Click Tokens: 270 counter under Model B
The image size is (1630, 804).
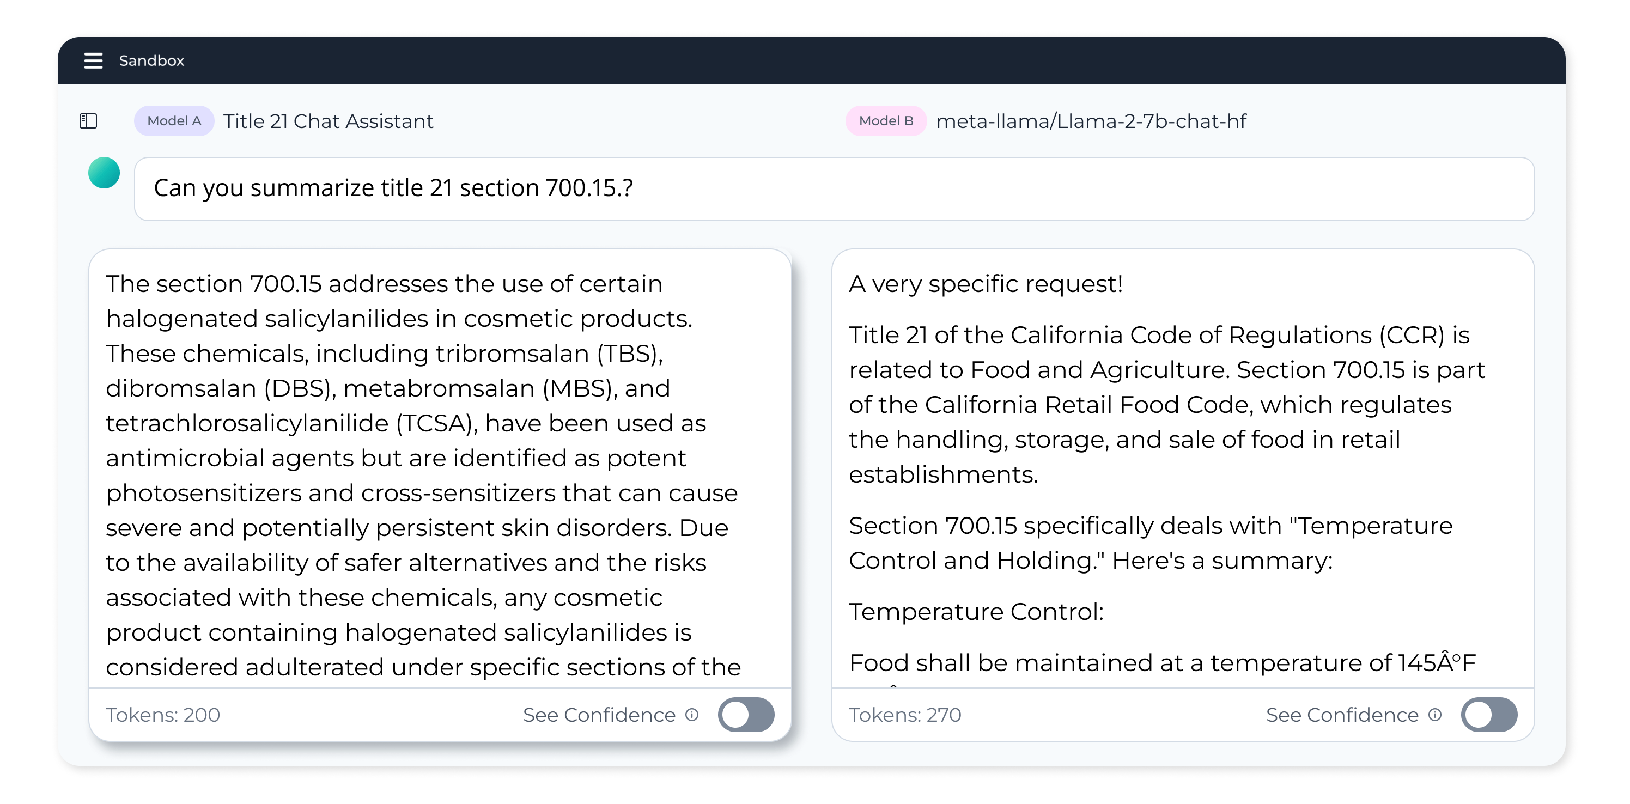click(x=905, y=714)
